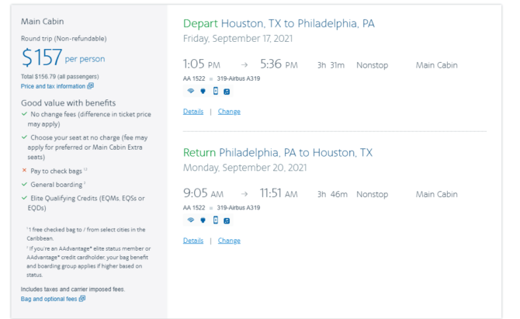This screenshot has height=319, width=520.
Task: Open Details for the Houston to Philadelphia flight
Action: click(x=193, y=112)
